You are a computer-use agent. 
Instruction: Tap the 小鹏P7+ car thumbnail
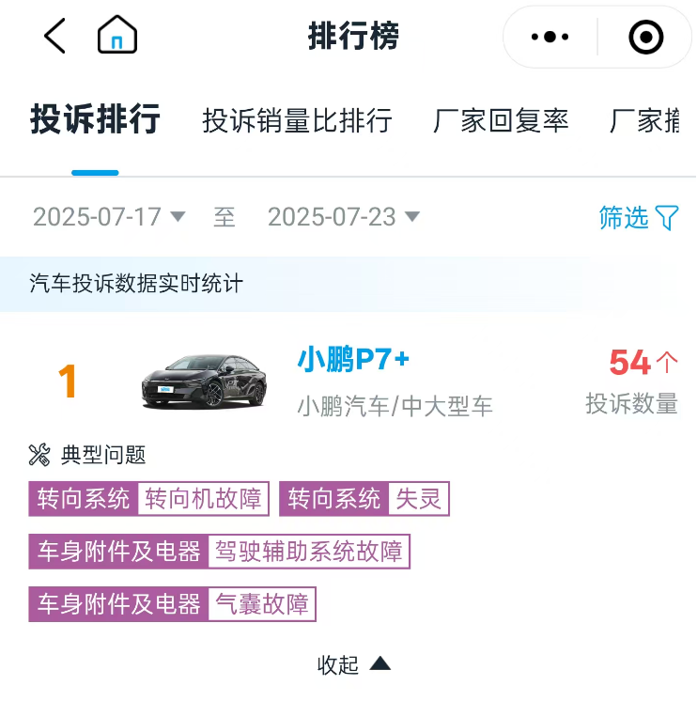pos(203,381)
